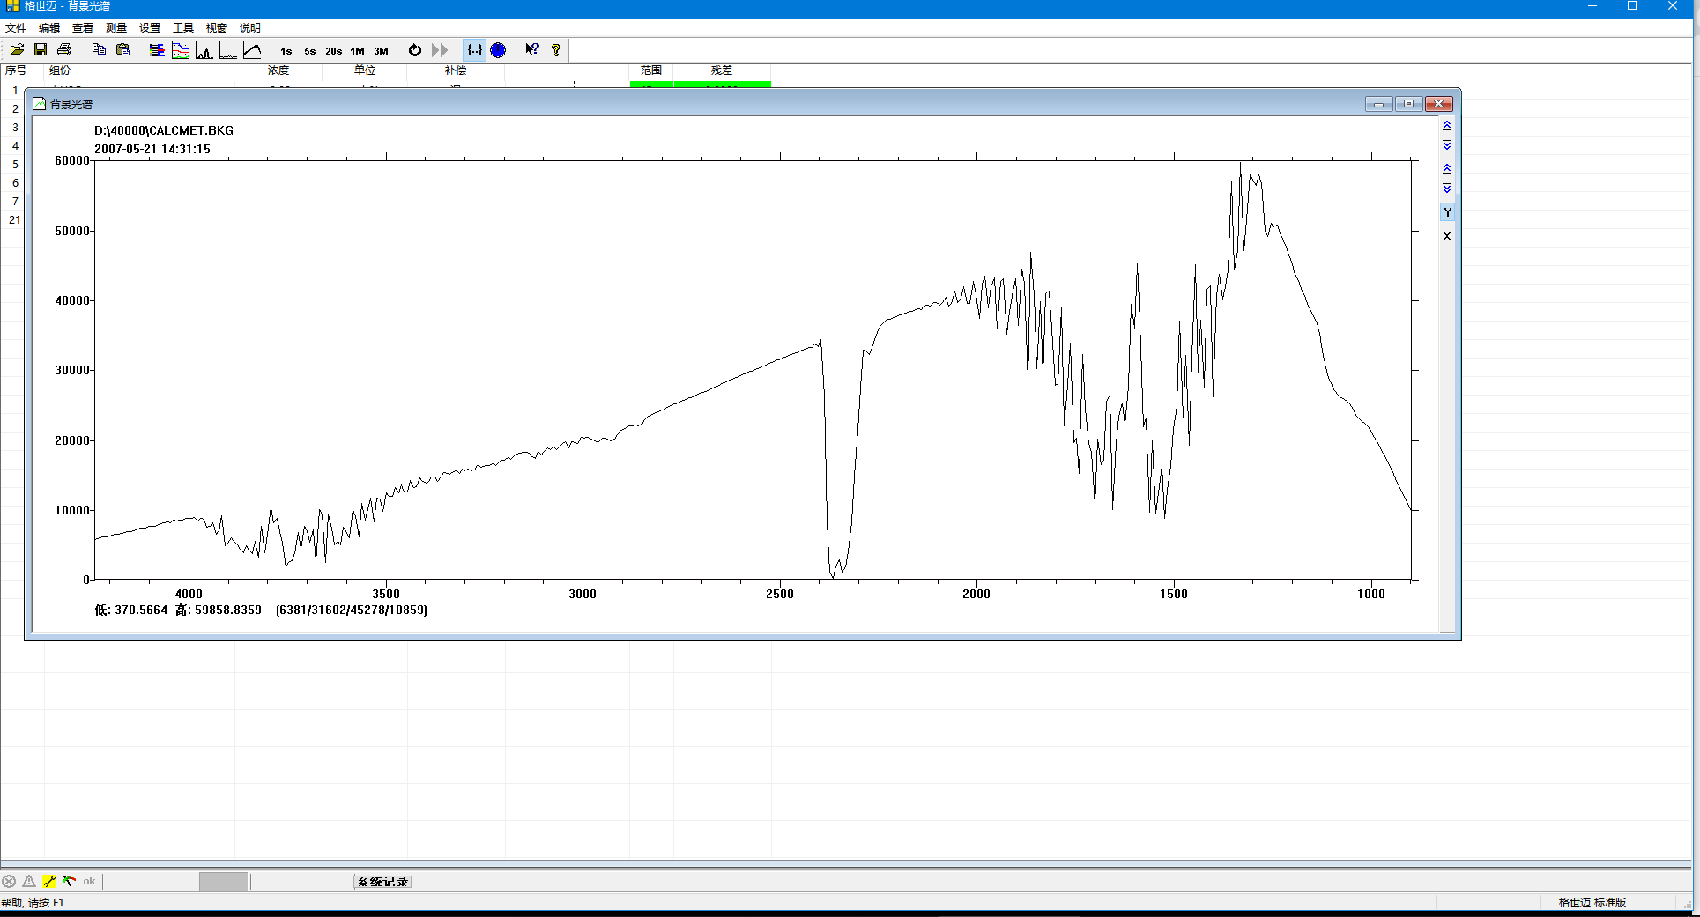Open help with yellow question mark icon

point(556,50)
